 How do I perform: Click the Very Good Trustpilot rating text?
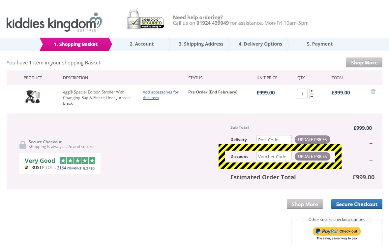tap(40, 161)
